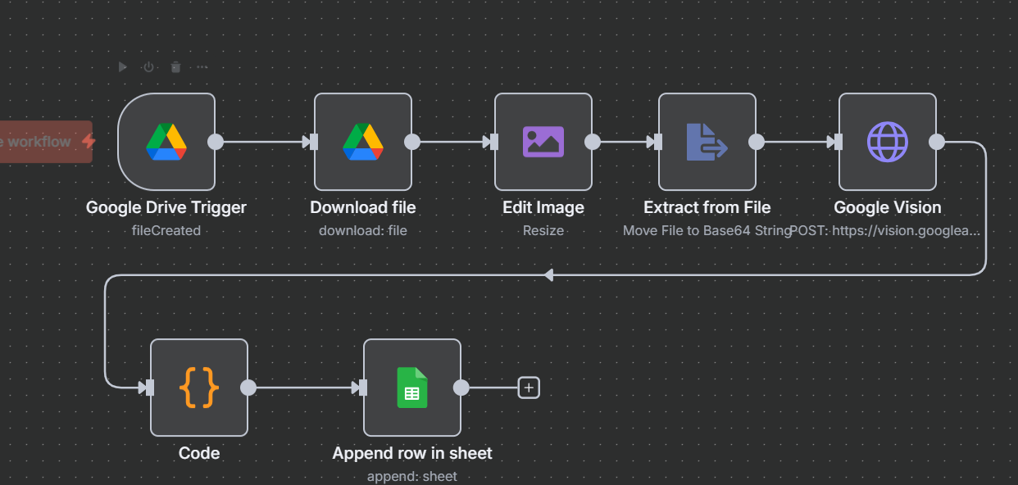The image size is (1018, 485).
Task: Click the Code node output connector dot
Action: 248,388
